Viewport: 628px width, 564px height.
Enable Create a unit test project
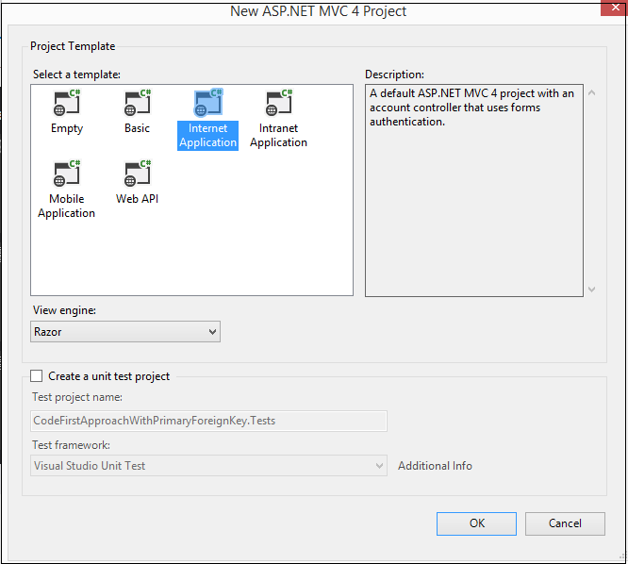pyautogui.click(x=37, y=376)
